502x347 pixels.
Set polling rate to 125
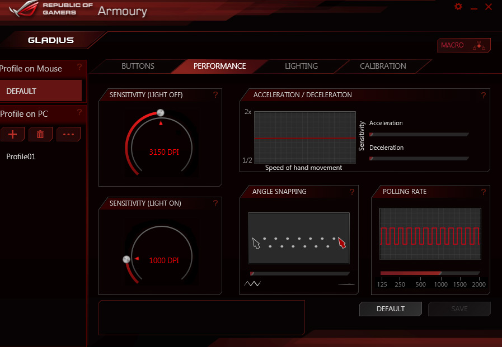(x=382, y=284)
